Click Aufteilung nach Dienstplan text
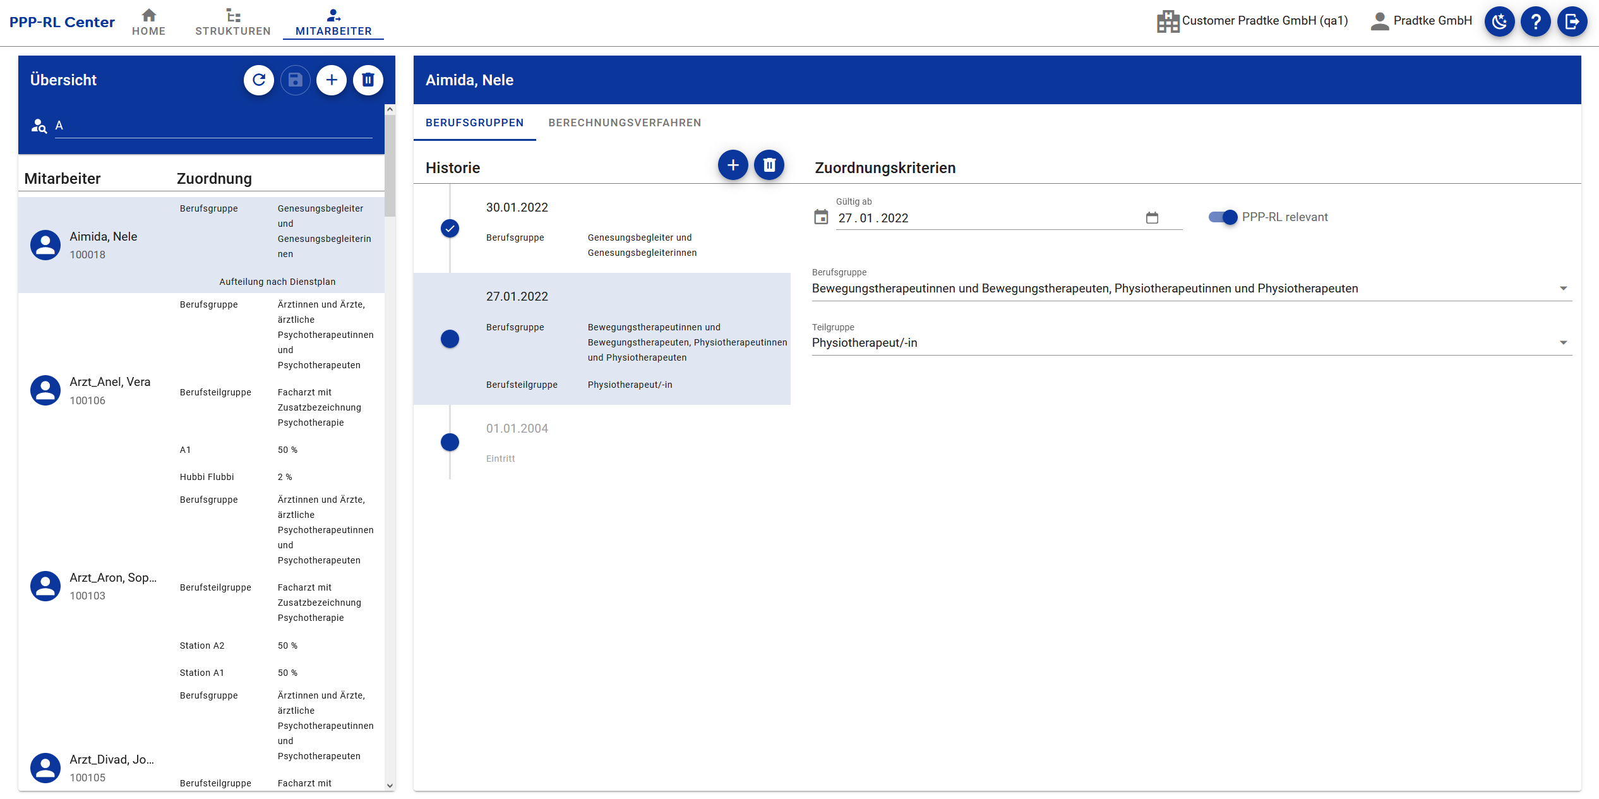1599x799 pixels. 277,282
